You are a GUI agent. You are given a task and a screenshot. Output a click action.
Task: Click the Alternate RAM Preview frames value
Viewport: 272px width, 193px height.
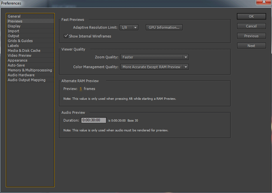point(81,89)
